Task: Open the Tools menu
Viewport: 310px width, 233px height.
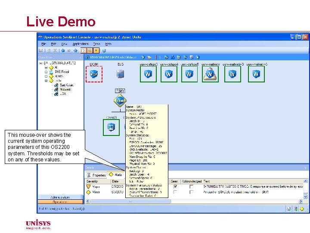Action: (x=97, y=44)
